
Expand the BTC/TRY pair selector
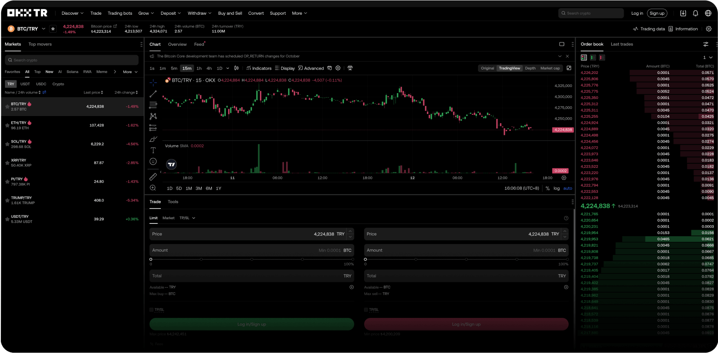[44, 29]
